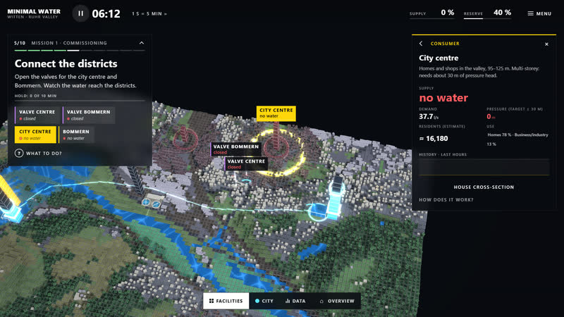Screen dimensions: 564x317
Task: Click the 37.7 l/s demand value
Action: click(429, 116)
